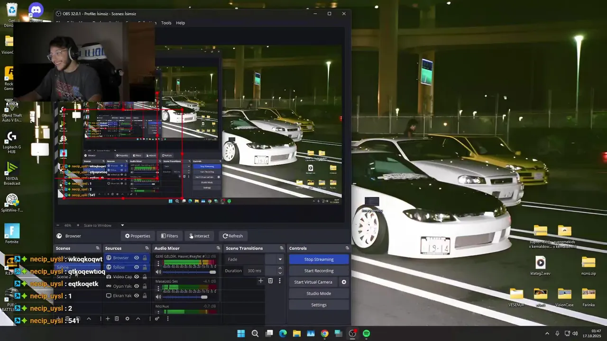Select the Ekran Yak source row
Image resolution: width=607 pixels, height=341 pixels.
(127, 296)
